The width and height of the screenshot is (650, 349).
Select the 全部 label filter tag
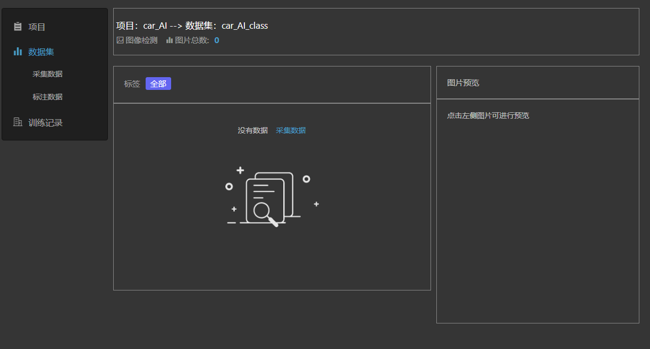158,84
